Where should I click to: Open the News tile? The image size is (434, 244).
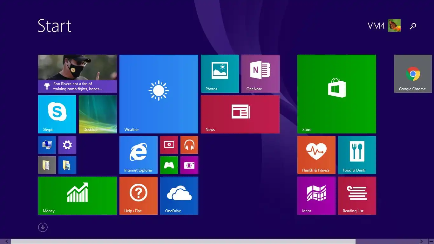click(x=240, y=114)
